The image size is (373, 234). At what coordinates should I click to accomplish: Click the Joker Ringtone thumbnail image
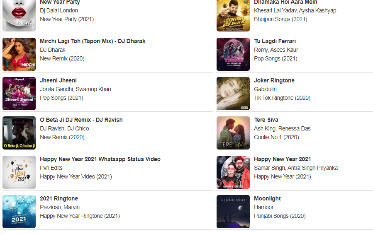233,94
